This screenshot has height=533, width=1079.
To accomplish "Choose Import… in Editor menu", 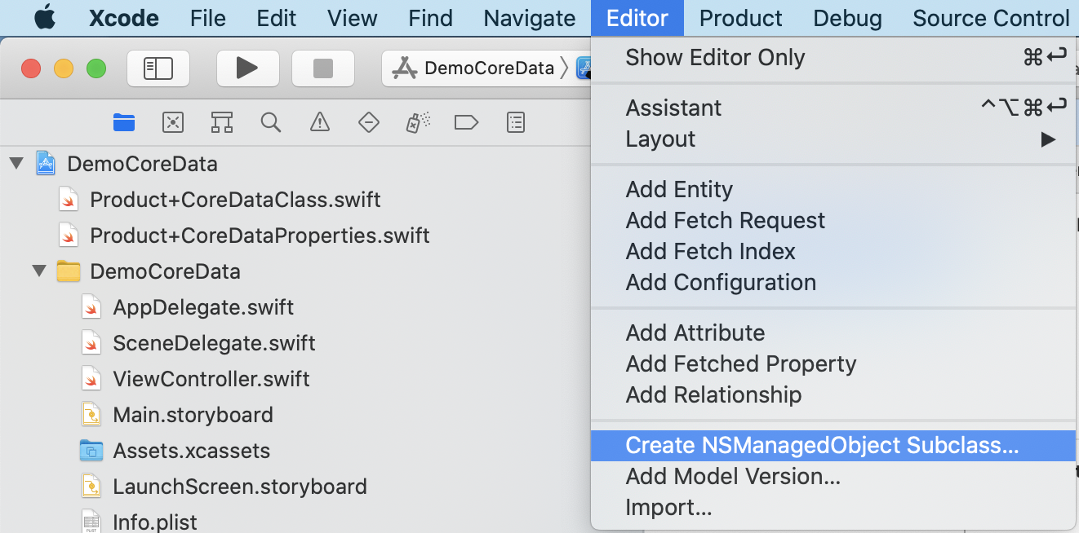I will [833, 507].
